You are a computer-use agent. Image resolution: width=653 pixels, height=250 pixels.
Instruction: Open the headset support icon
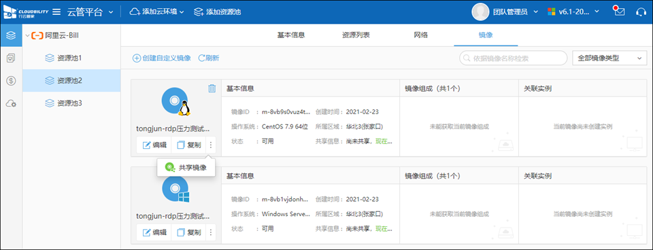coord(641,12)
